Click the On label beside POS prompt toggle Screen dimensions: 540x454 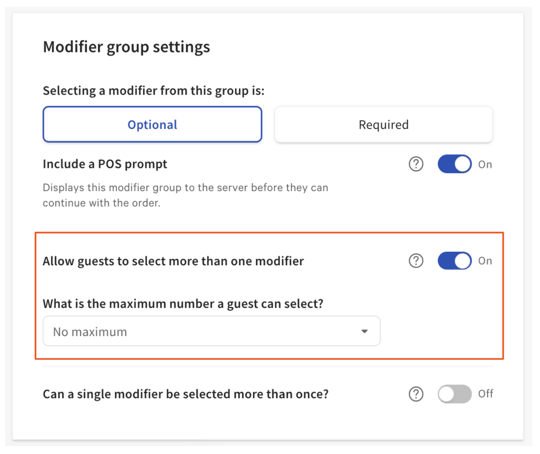485,164
